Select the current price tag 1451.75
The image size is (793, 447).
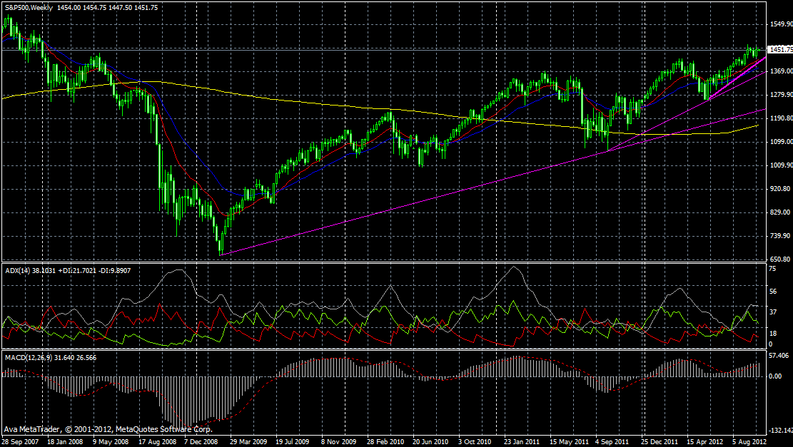[x=779, y=50]
